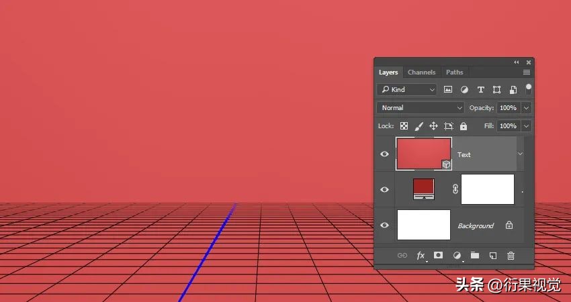The height and width of the screenshot is (302, 571).
Task: Lock artboard nesting icon
Action: [448, 126]
